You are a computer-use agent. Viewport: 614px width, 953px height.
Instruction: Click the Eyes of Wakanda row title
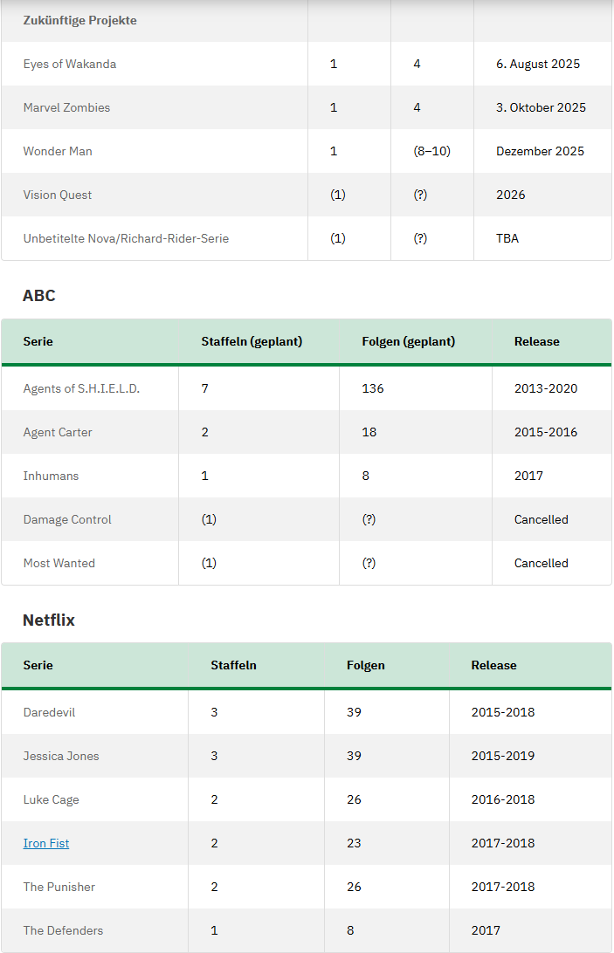(69, 64)
